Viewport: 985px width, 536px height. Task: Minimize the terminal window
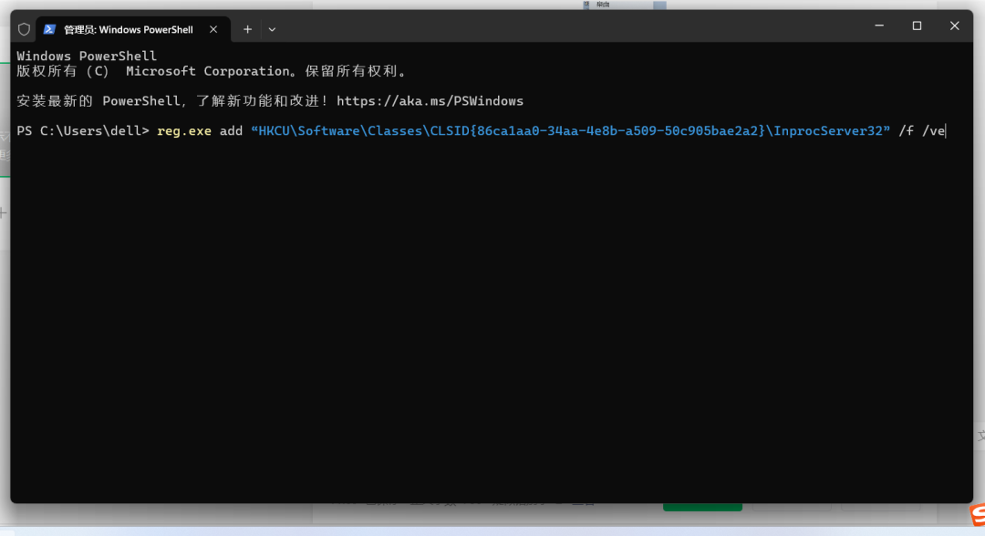pos(879,26)
